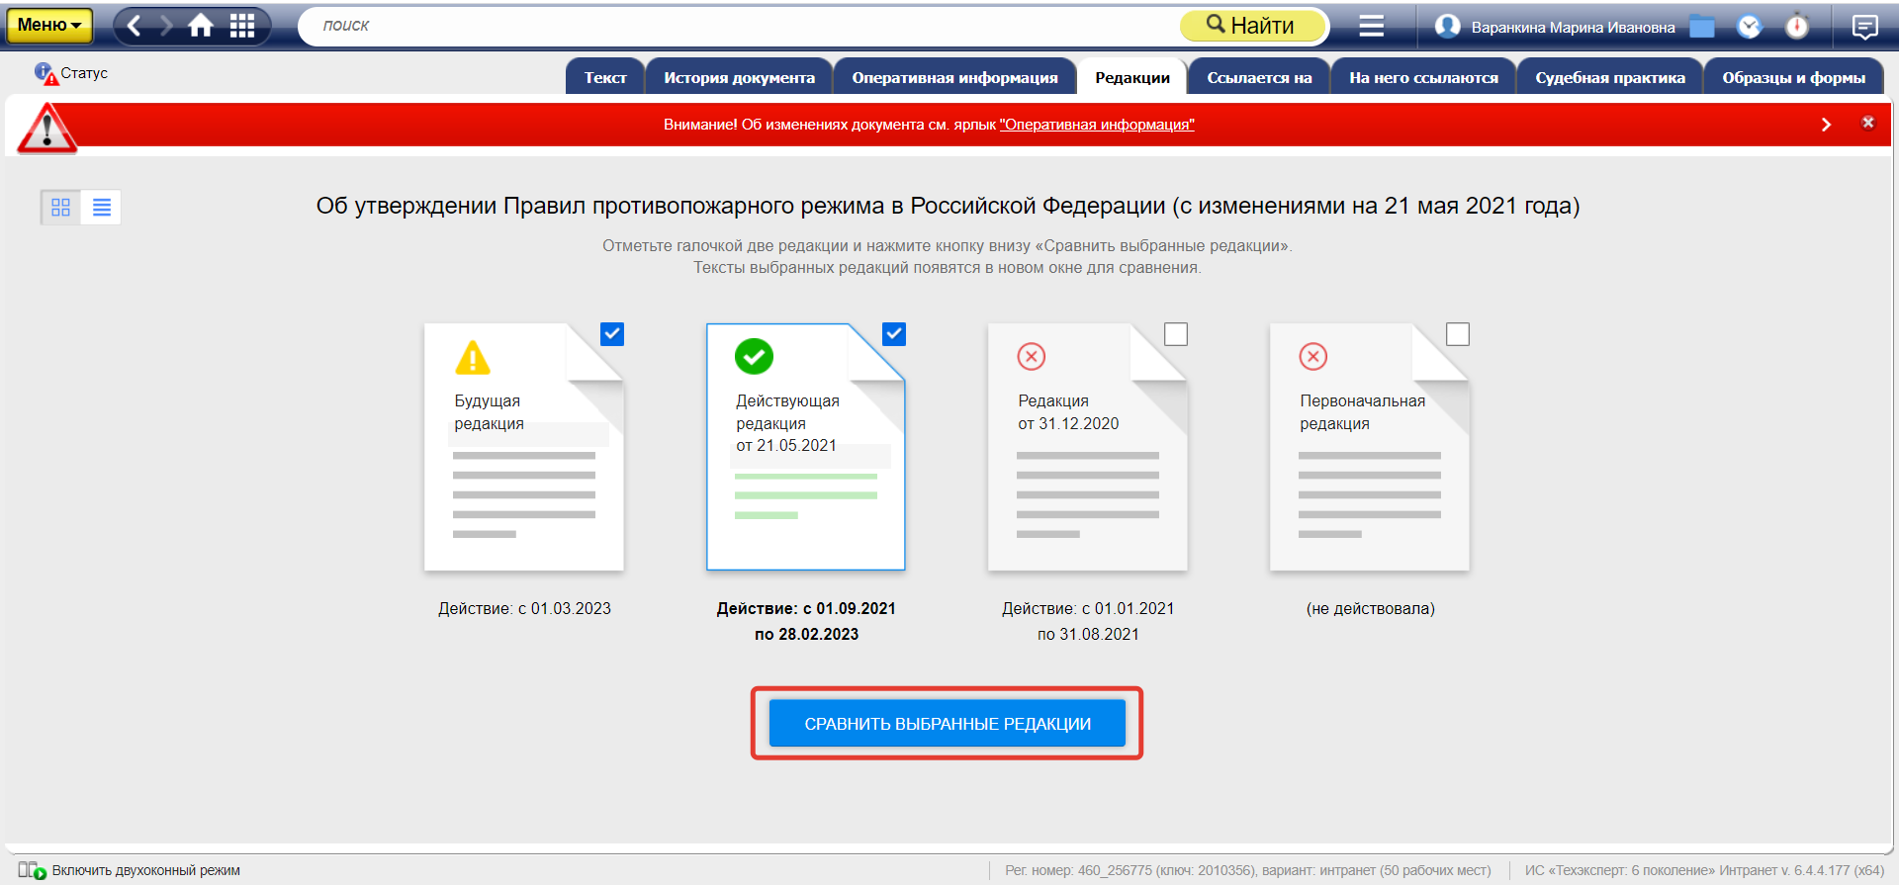
Task: Click the red warning triangle icon
Action: pyautogui.click(x=46, y=129)
